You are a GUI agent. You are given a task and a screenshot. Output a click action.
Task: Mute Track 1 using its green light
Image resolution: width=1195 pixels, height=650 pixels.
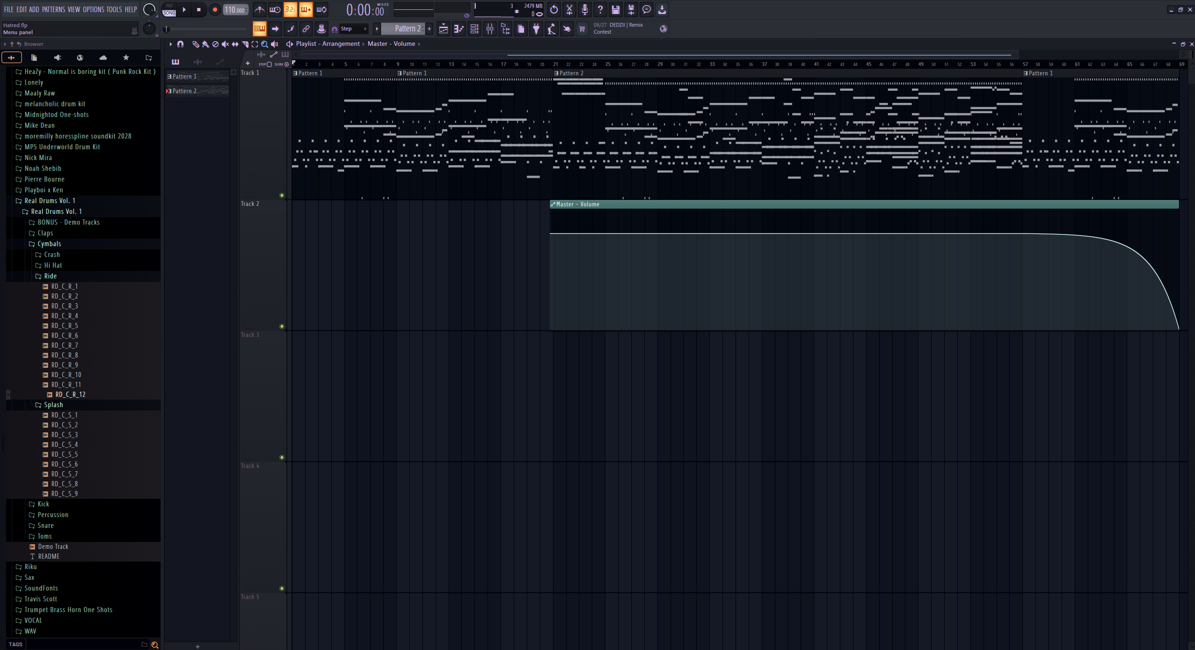(x=282, y=195)
